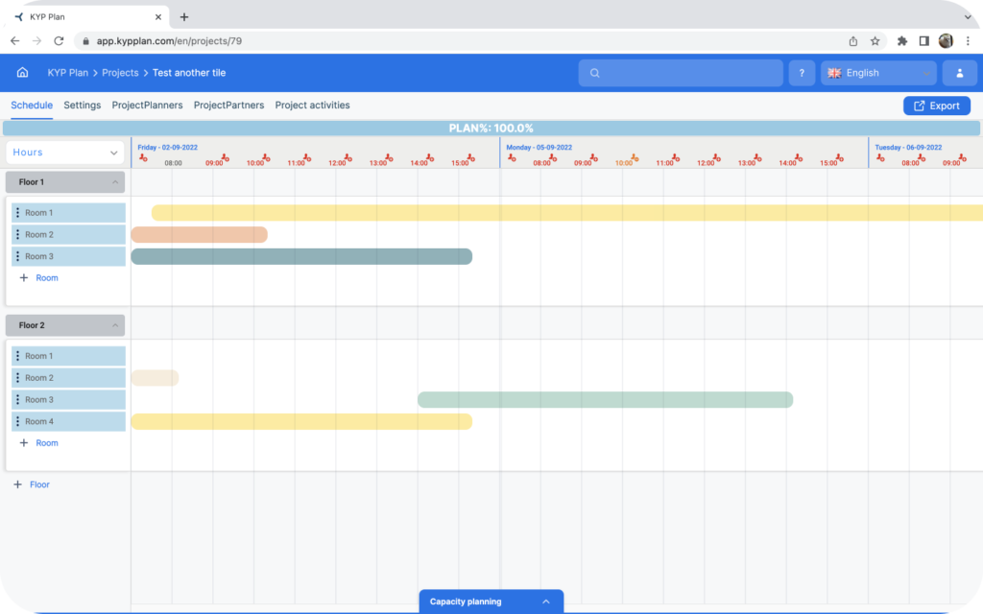Screen dimensions: 983x614
Task: Open the help question mark button
Action: coord(802,73)
